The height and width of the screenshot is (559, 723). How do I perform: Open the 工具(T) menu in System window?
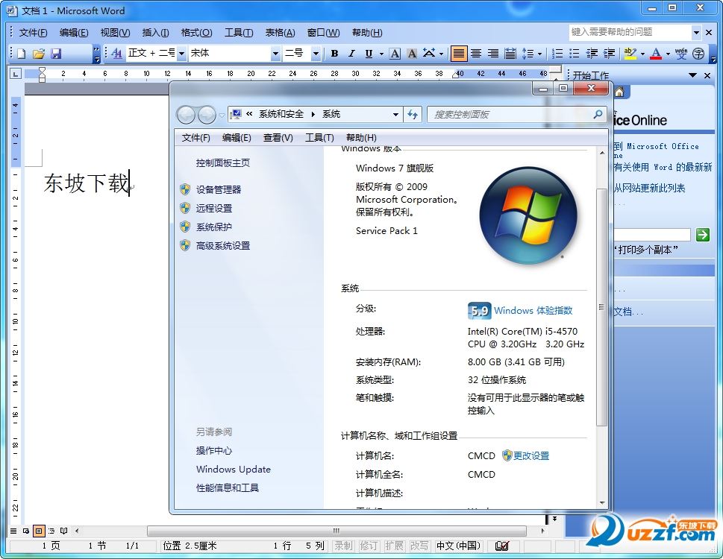tap(319, 138)
